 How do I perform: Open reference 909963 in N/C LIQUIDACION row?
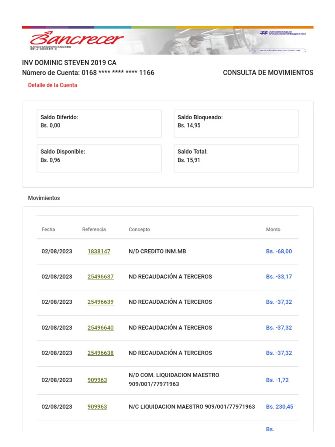coord(97,407)
